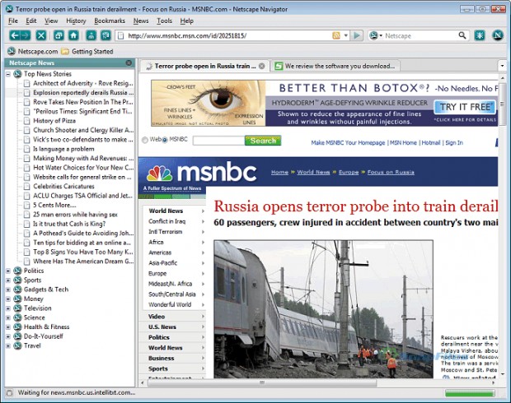The width and height of the screenshot is (511, 403).
Task: Open the Edit menu
Action: click(x=31, y=21)
